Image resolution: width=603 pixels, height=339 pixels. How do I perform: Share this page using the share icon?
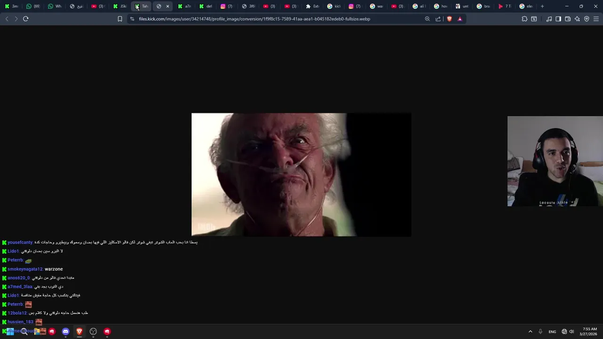click(x=438, y=19)
